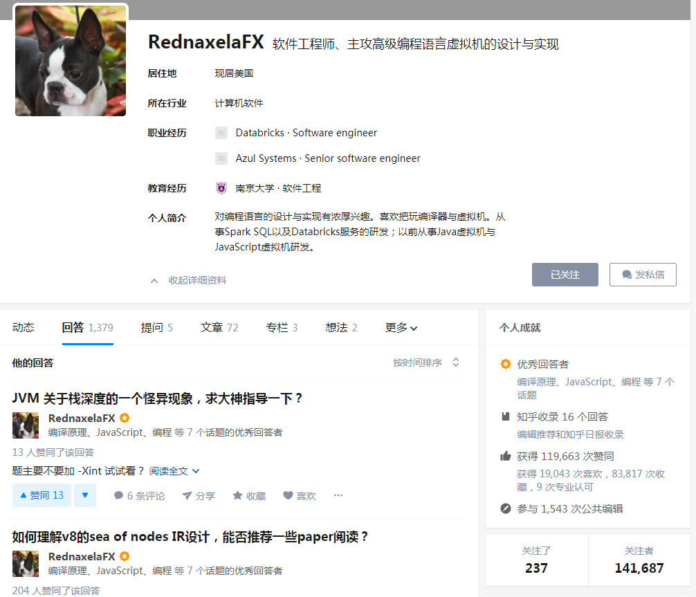Click the small avatar on the JVM answer
Viewport: 696px width, 597px height.
(x=26, y=425)
